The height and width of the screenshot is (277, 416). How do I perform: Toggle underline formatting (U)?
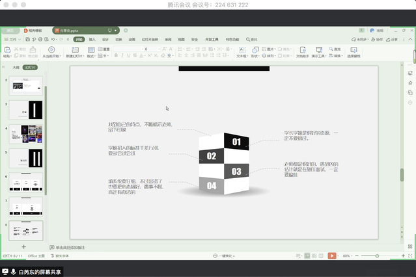[x=128, y=56]
